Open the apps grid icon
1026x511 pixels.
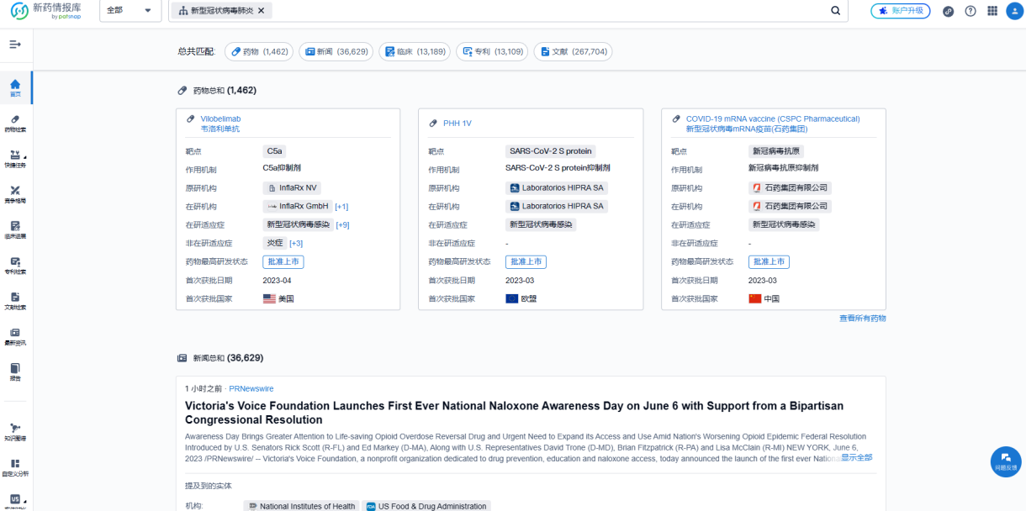click(x=992, y=11)
